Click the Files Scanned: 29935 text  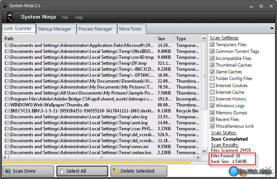coord(231,150)
